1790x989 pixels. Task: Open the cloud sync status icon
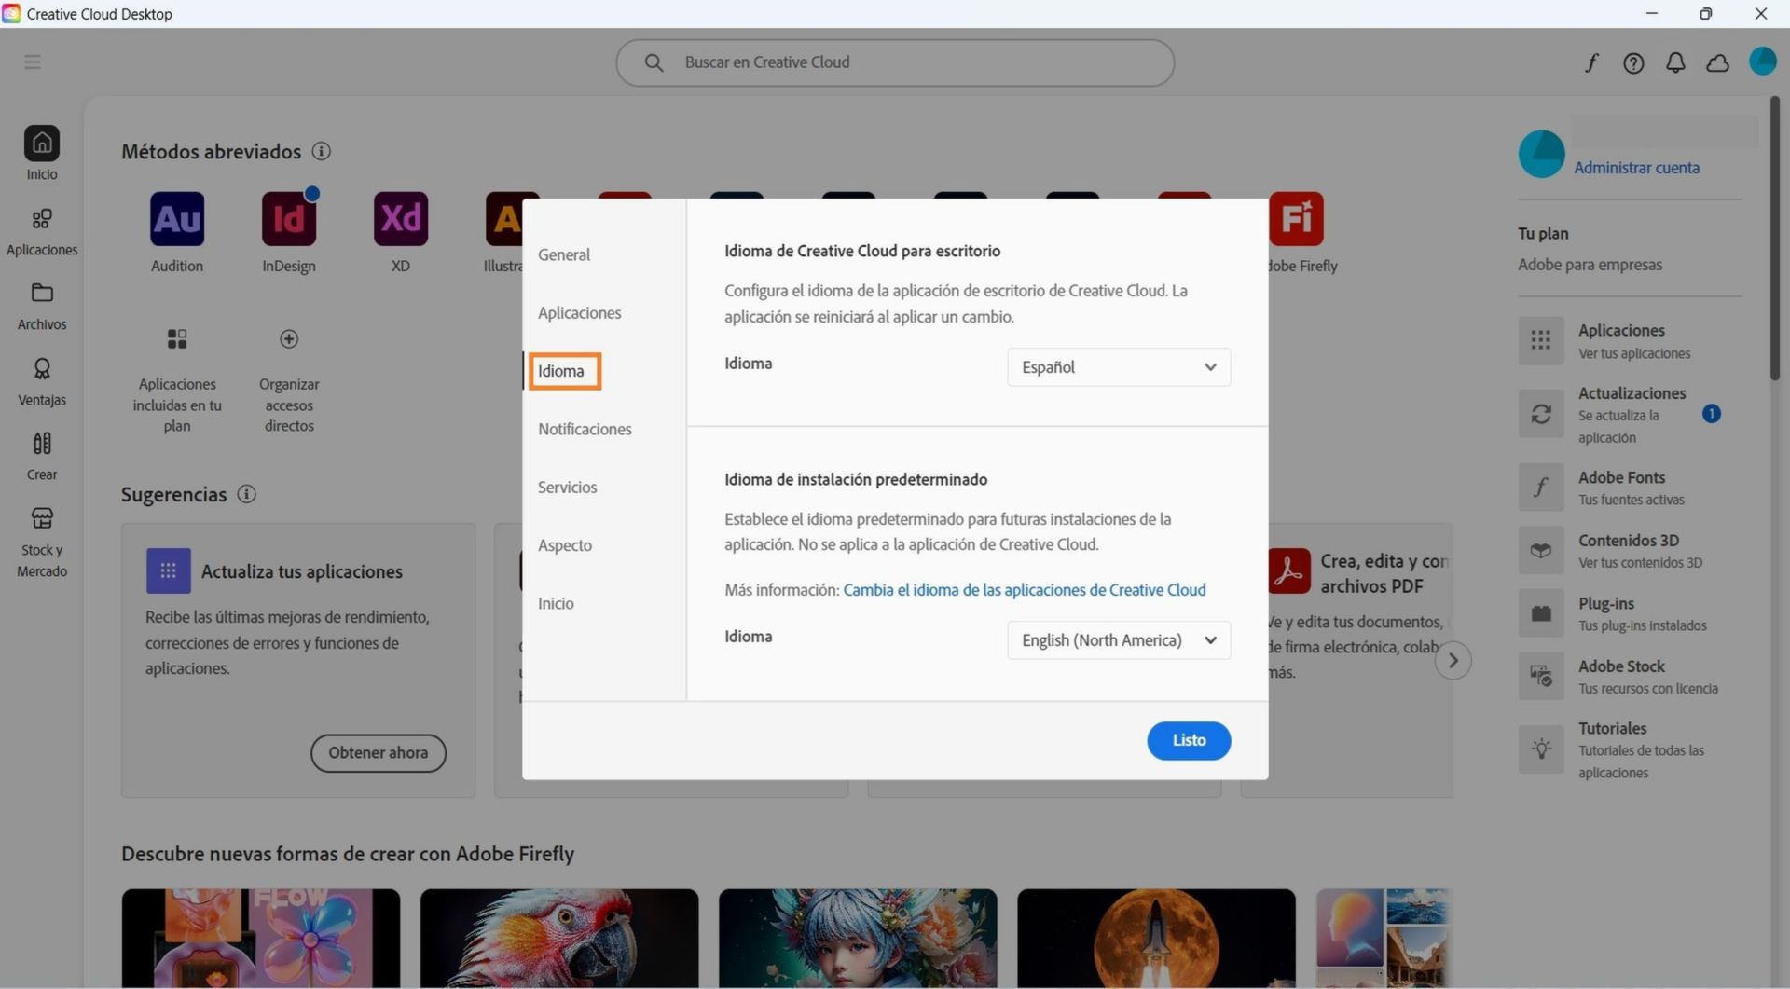pos(1717,62)
